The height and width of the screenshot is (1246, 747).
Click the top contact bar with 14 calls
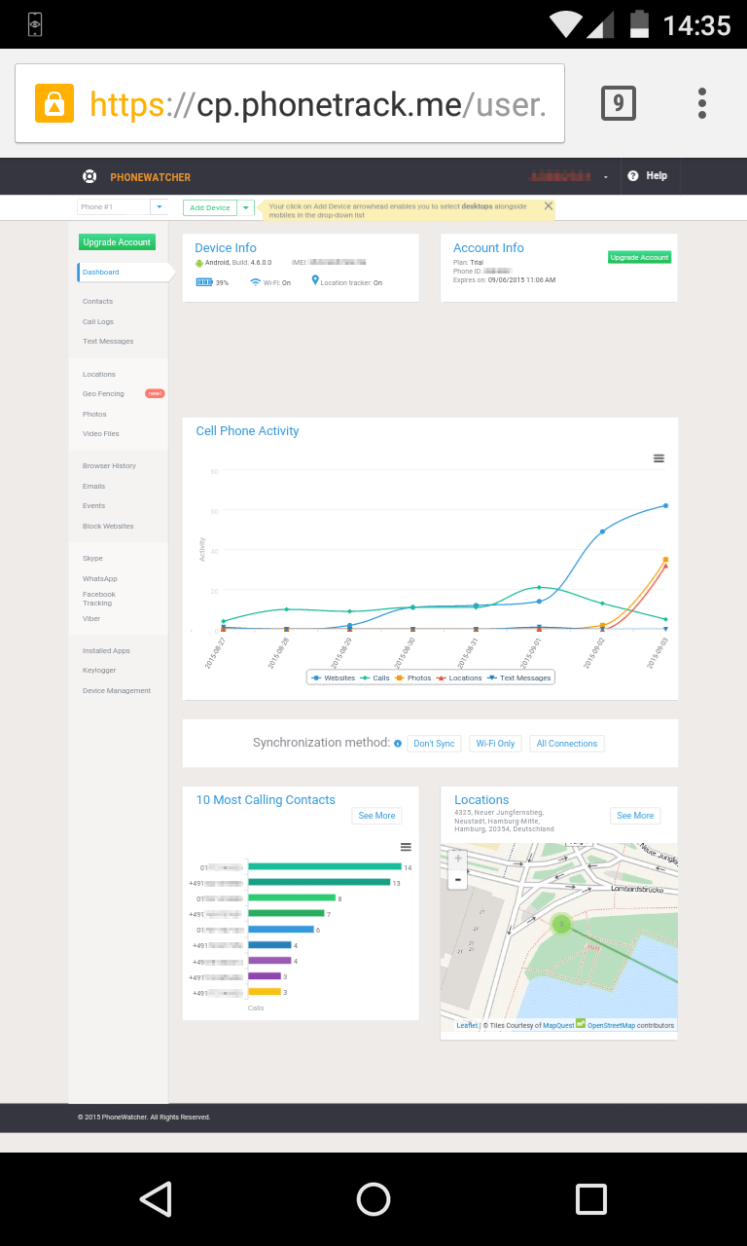(x=325, y=866)
